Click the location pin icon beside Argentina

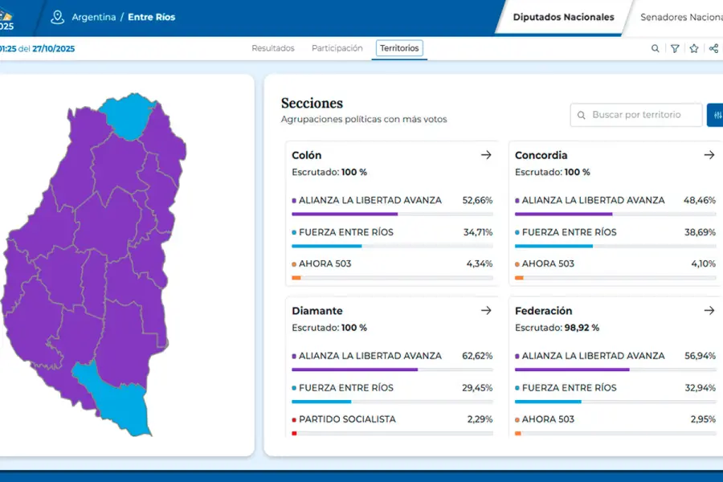pyautogui.click(x=57, y=17)
